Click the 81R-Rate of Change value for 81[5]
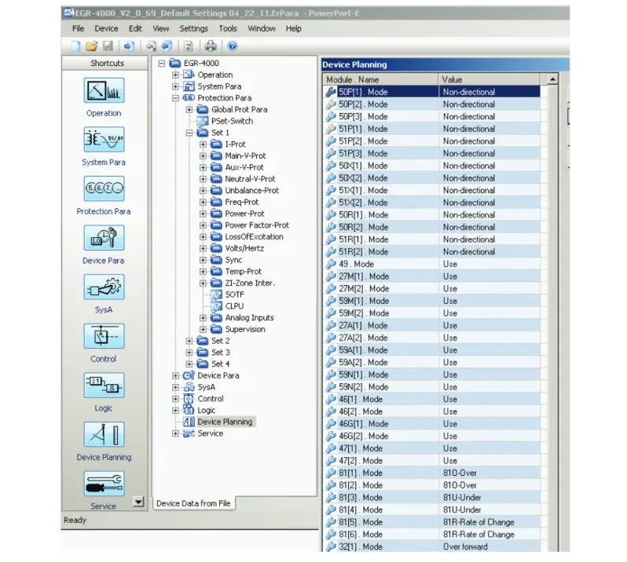Viewport: 627px width, 563px height. point(478,522)
